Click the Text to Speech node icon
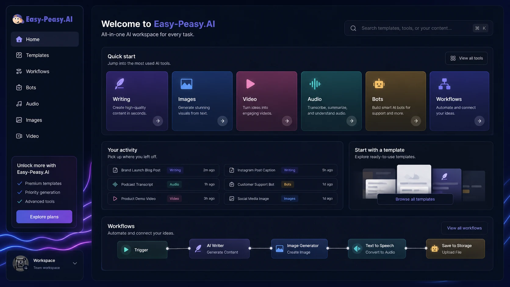The width and height of the screenshot is (510, 287). tap(357, 249)
